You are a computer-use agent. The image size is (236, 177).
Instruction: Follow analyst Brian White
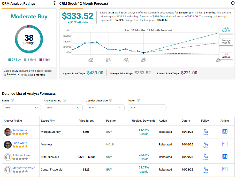pyautogui.click(x=205, y=144)
